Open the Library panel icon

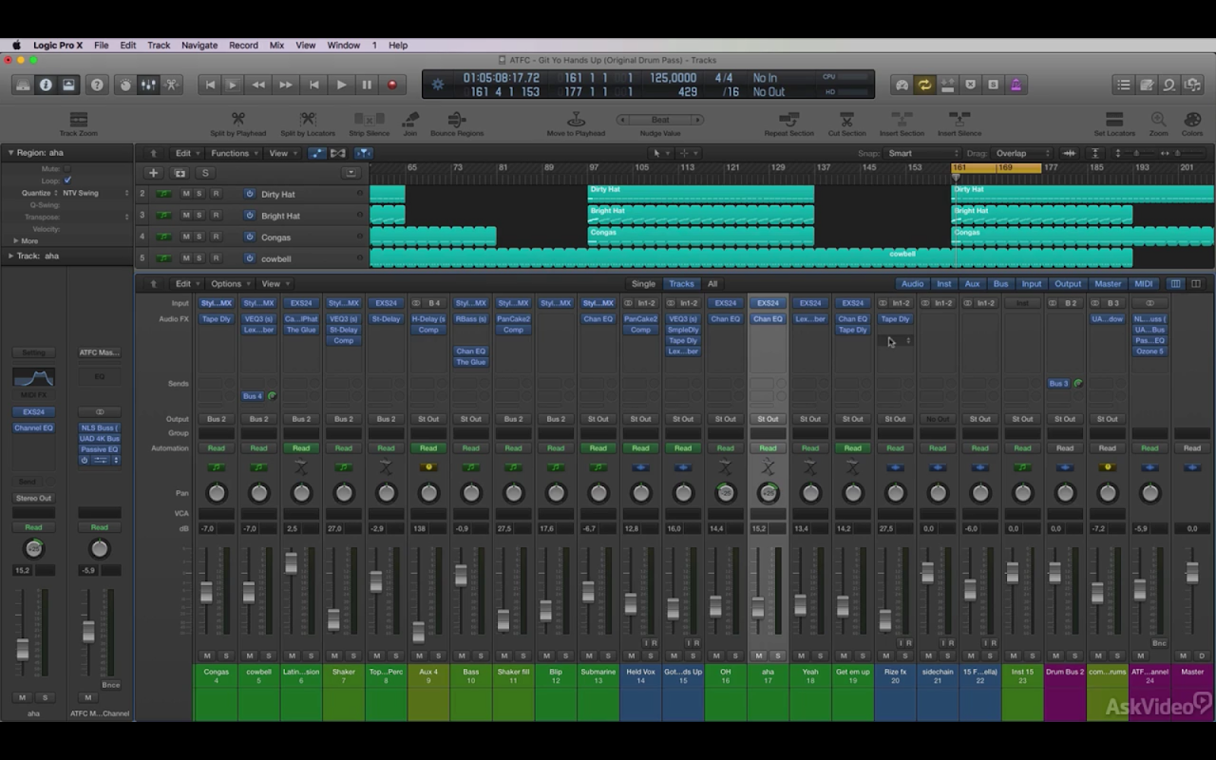click(23, 85)
